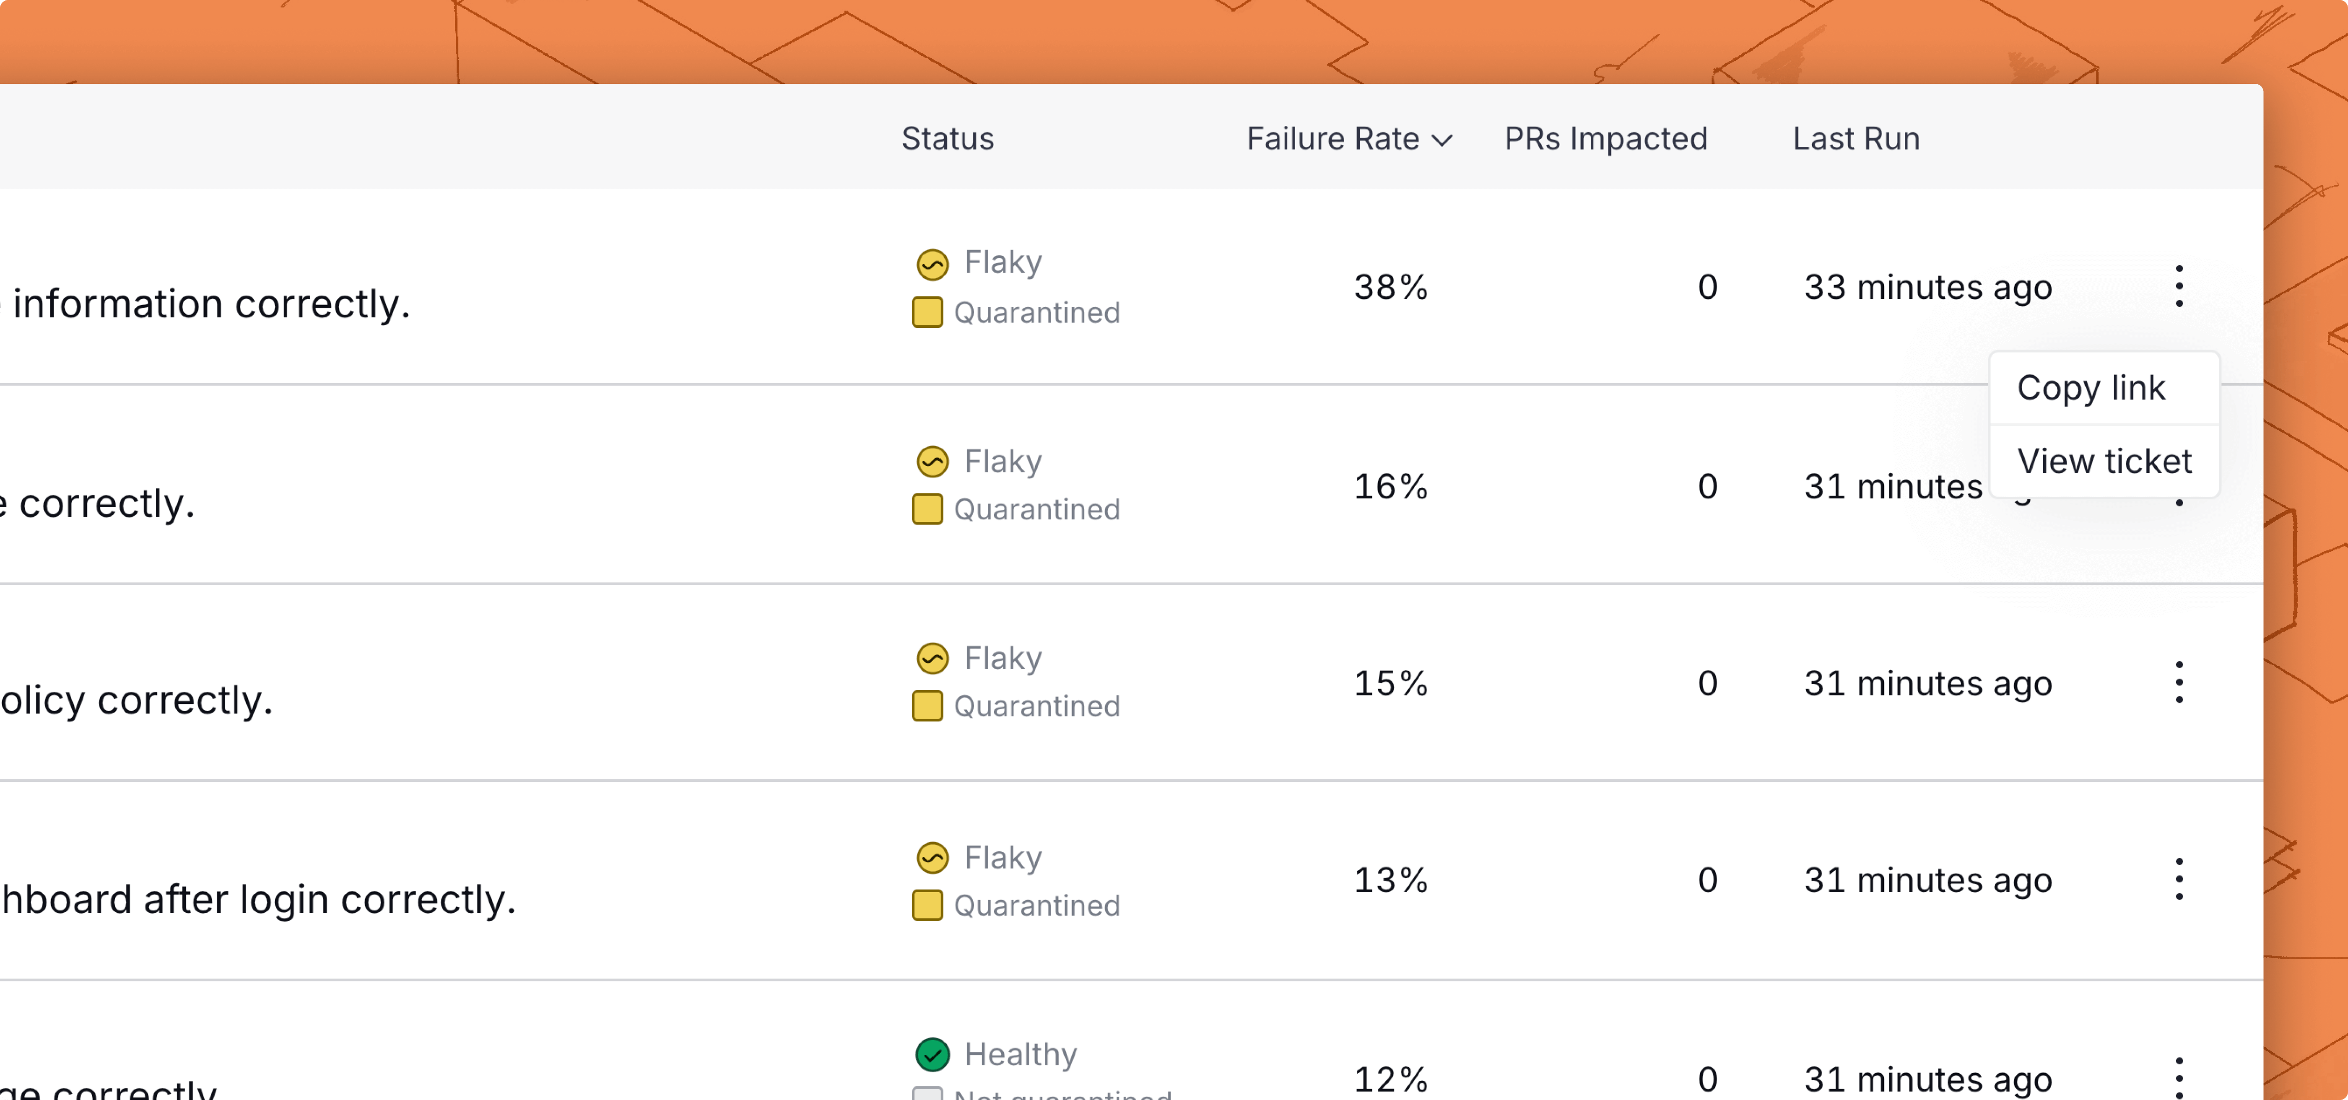Click the Status column header
The width and height of the screenshot is (2348, 1100).
pos(947,138)
